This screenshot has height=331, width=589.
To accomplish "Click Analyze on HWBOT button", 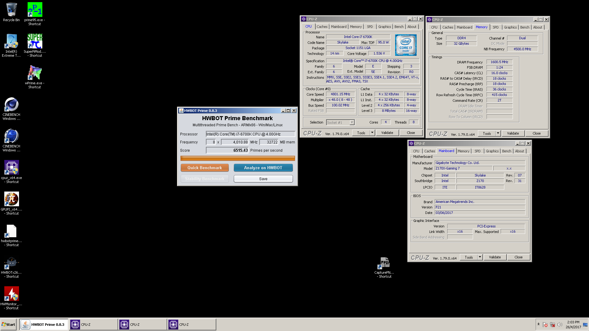I will tap(263, 168).
